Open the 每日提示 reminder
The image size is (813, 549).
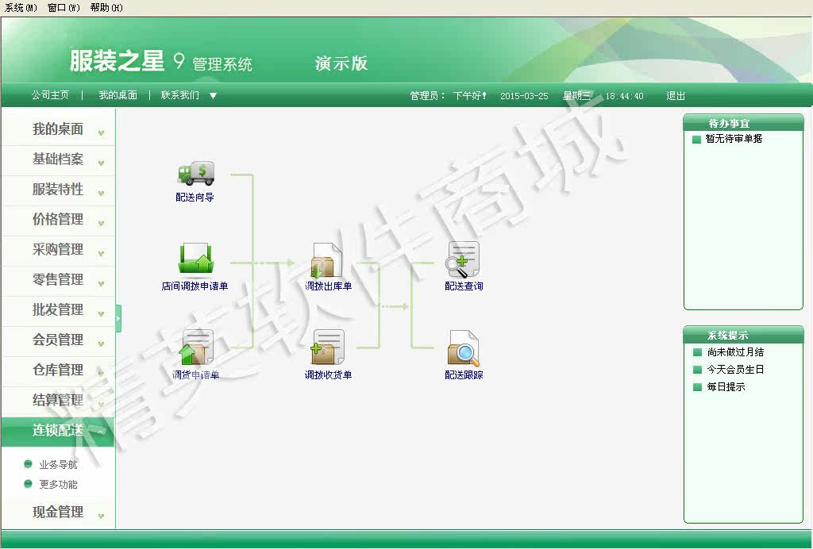[726, 387]
